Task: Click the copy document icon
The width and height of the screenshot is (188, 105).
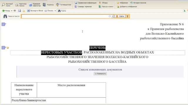Action: pyautogui.click(x=24, y=11)
